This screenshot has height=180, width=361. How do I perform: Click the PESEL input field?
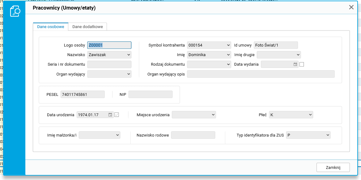click(83, 94)
